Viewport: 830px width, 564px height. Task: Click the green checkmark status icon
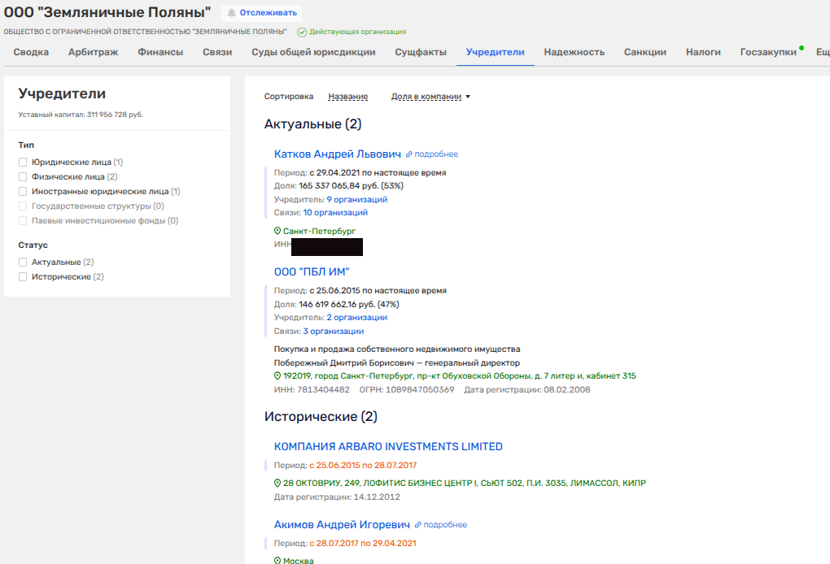pyautogui.click(x=302, y=32)
